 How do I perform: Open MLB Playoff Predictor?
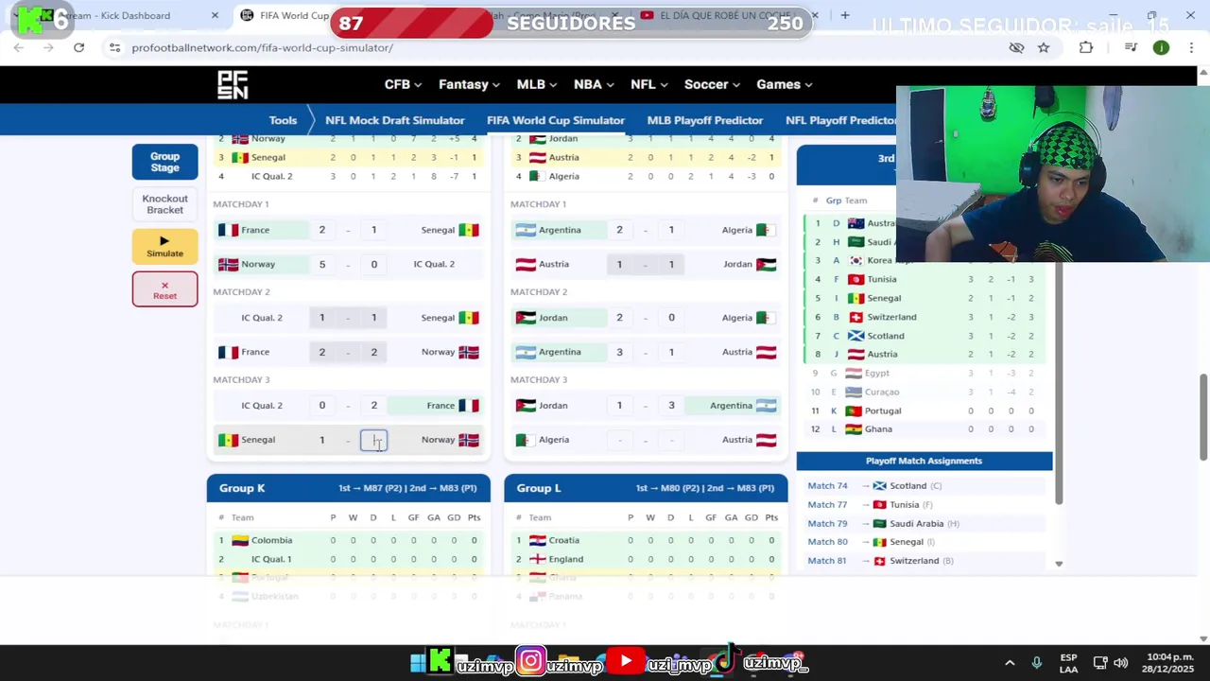705,120
